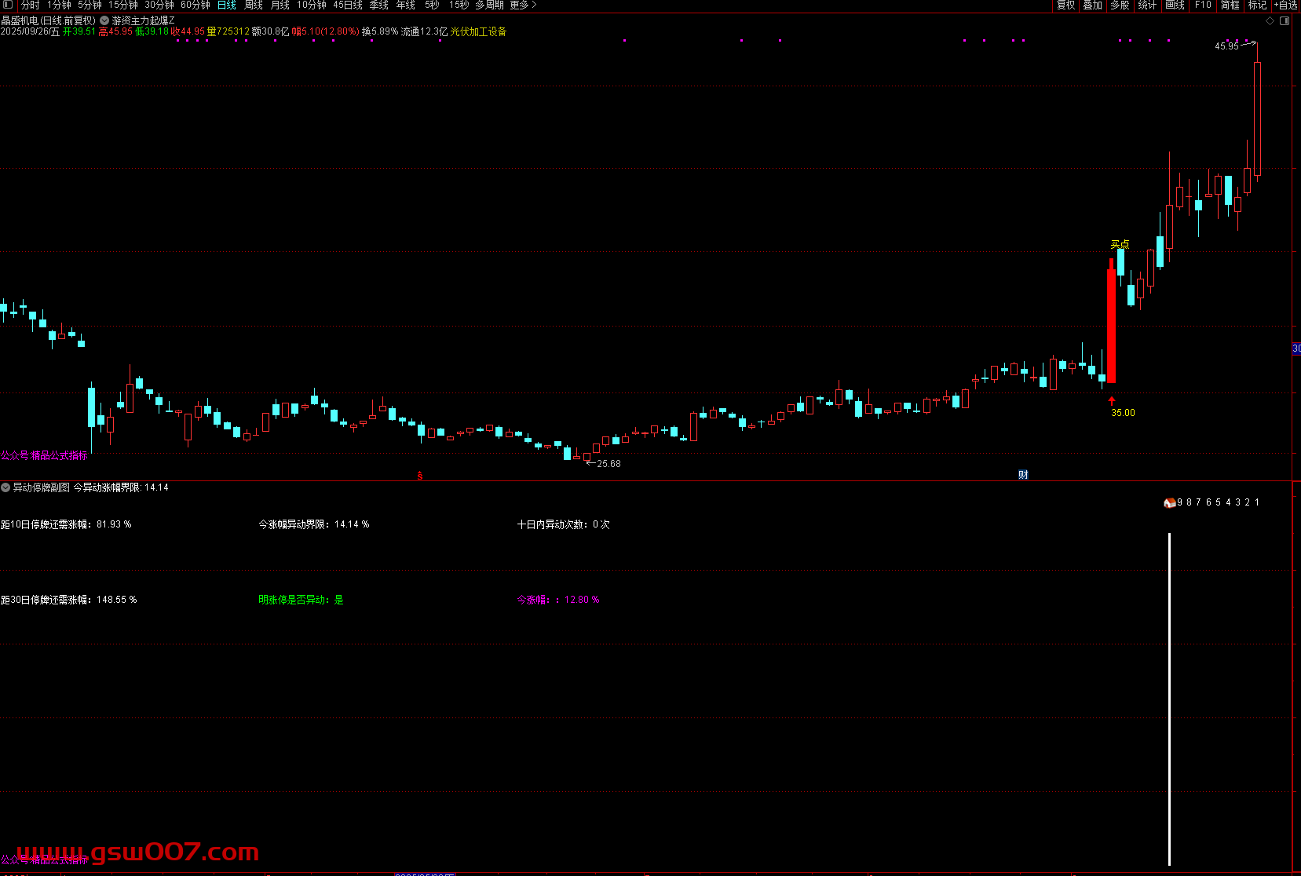Click the 距10日停牌还需涨幅 81.93% text
This screenshot has width=1301, height=876.
66,524
